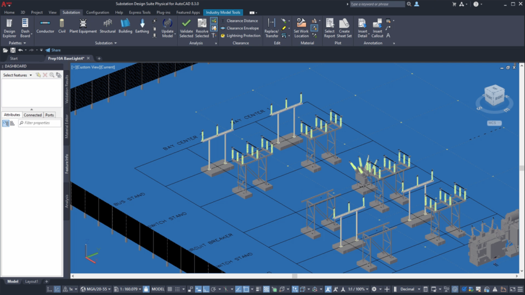The image size is (525, 295).
Task: Click Insert Callout
Action: click(377, 28)
